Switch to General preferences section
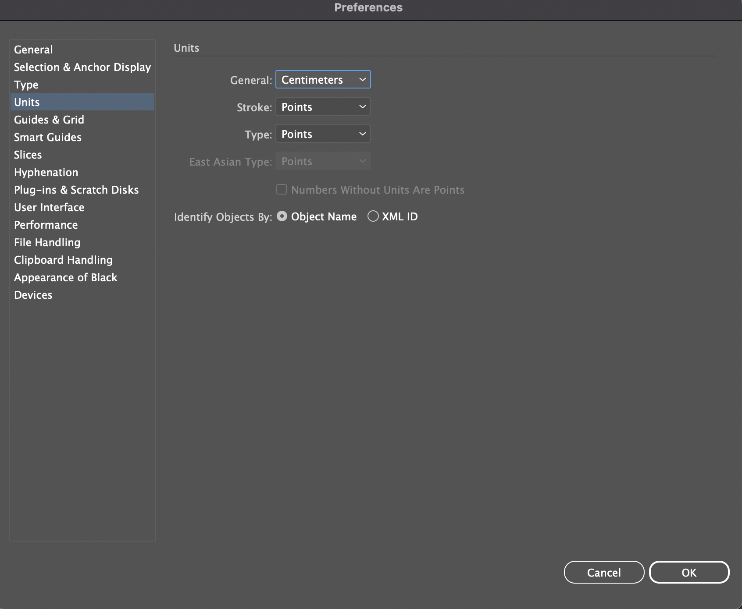 tap(33, 50)
